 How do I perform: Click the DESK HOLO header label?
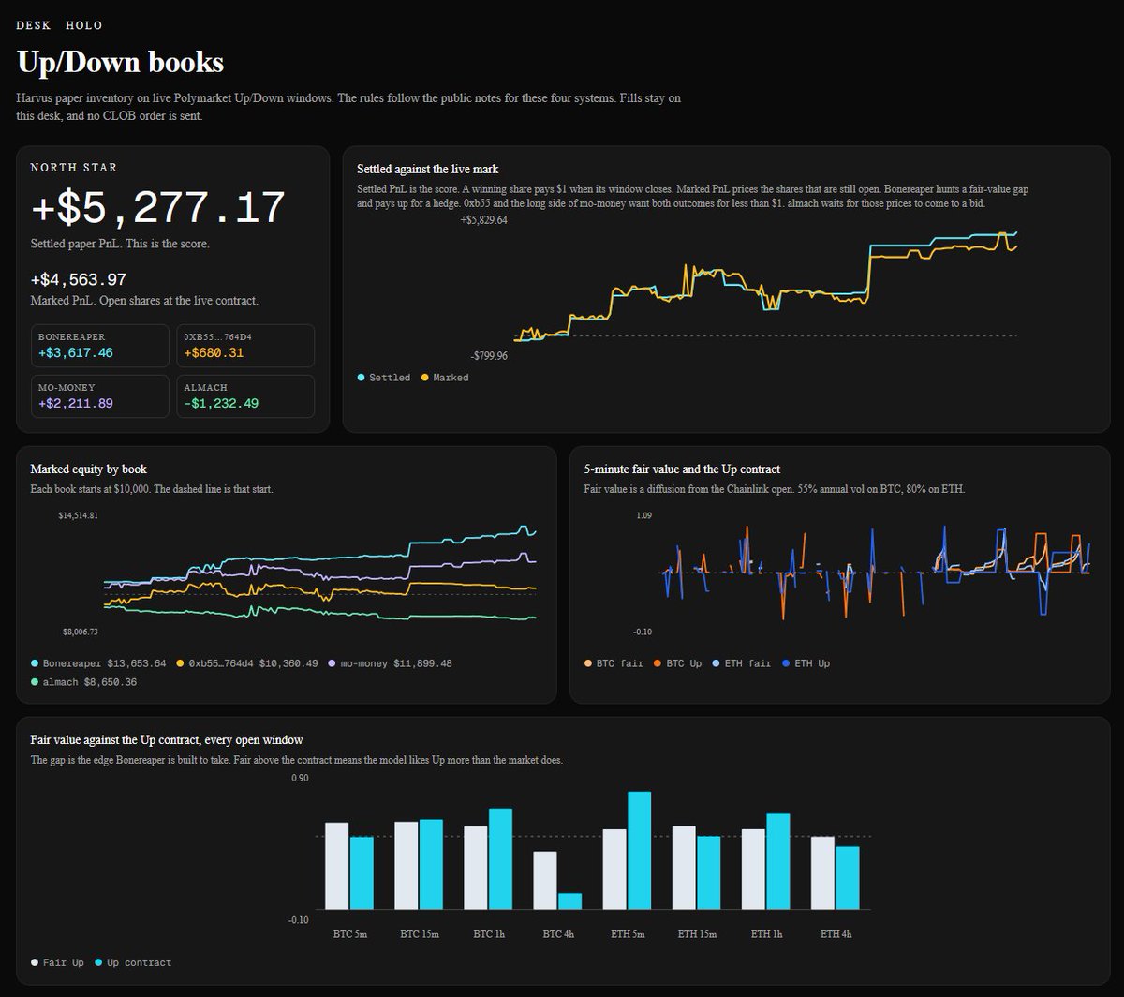tap(60, 25)
